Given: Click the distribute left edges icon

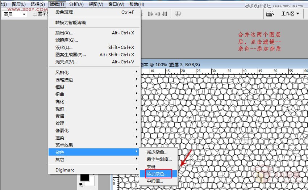Looking at the screenshot, I should [x=150, y=14].
